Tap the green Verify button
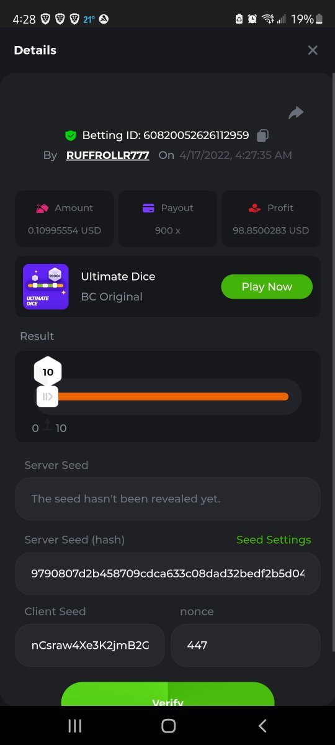This screenshot has height=745, width=335. 167,695
